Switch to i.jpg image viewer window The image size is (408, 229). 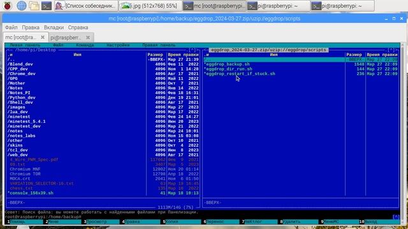[x=150, y=6]
